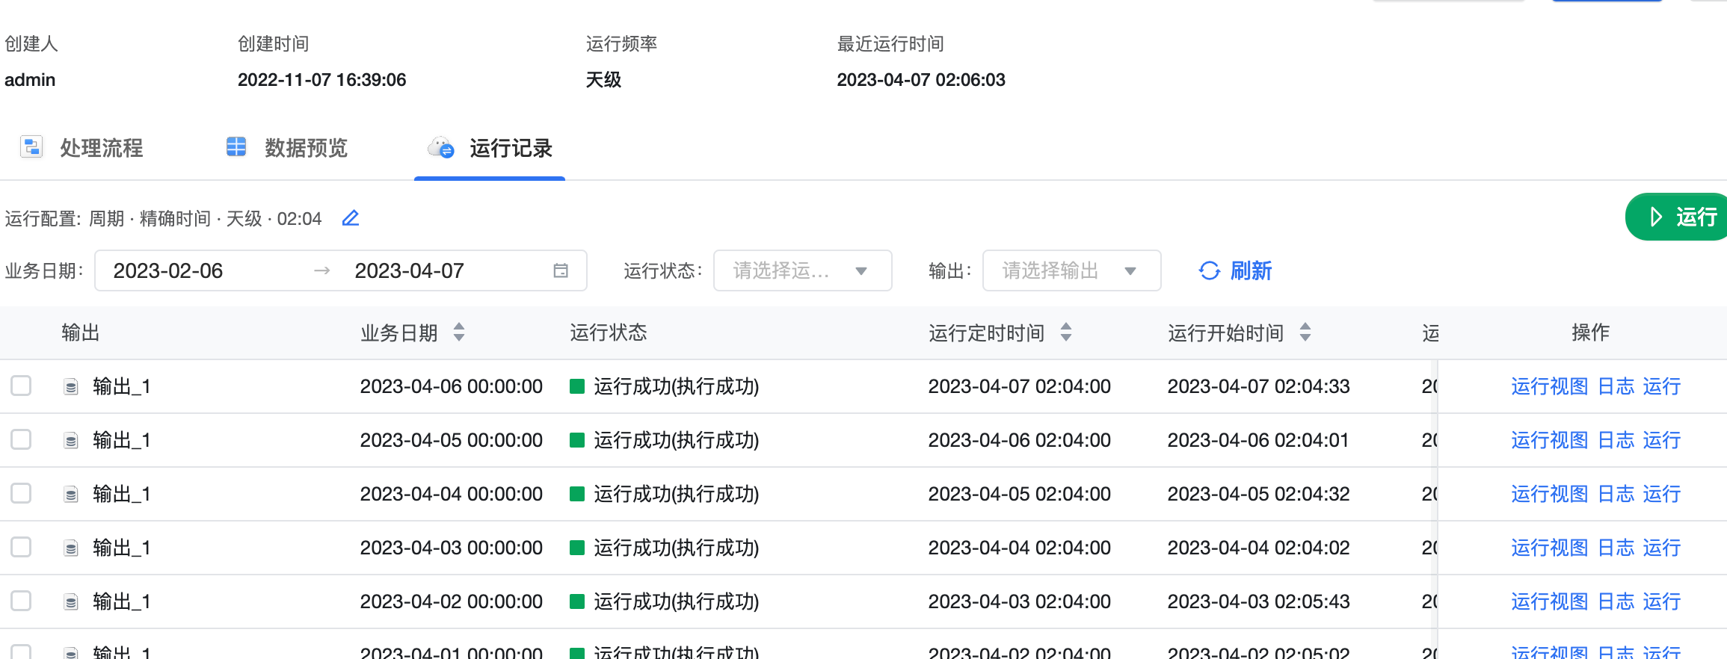The height and width of the screenshot is (659, 1727).
Task: Click 运行 link in the 2023-04-03 row
Action: tap(1662, 548)
